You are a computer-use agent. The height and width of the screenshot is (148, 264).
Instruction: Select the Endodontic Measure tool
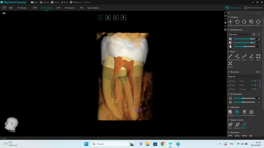(237, 112)
